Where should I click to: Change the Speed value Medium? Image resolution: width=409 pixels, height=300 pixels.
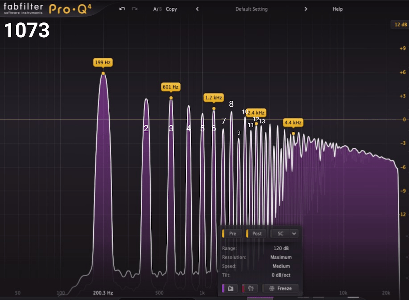point(281,266)
